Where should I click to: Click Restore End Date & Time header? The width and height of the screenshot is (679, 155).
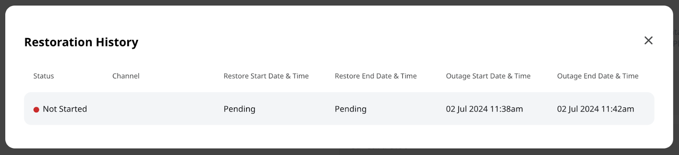[376, 76]
